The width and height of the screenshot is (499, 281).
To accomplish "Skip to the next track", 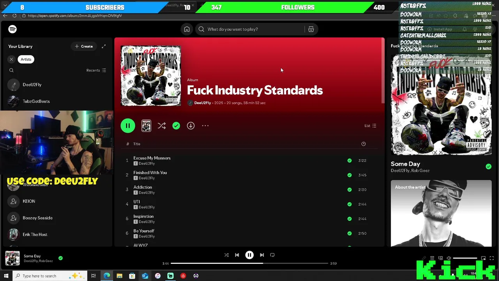I will click(x=262, y=255).
